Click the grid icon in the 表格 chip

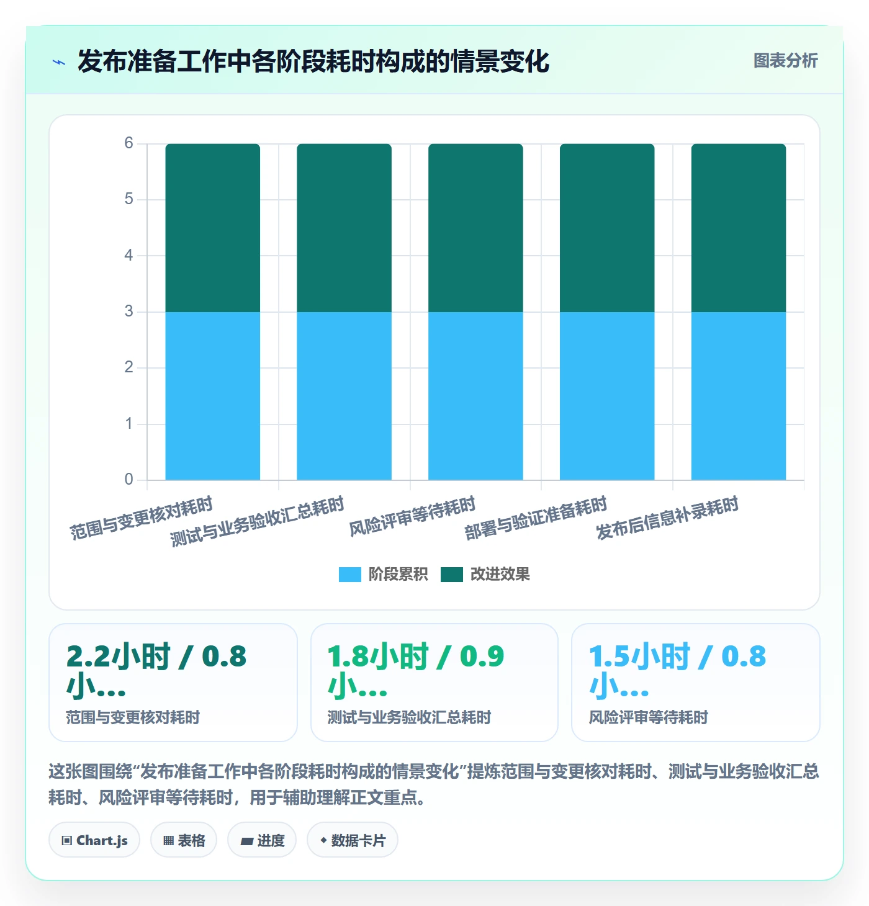click(168, 841)
